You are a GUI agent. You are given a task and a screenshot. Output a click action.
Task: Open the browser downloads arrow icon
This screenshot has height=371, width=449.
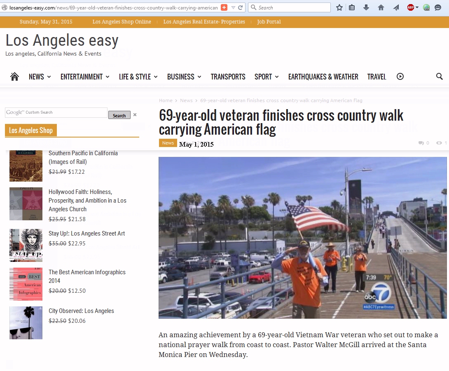click(x=366, y=7)
